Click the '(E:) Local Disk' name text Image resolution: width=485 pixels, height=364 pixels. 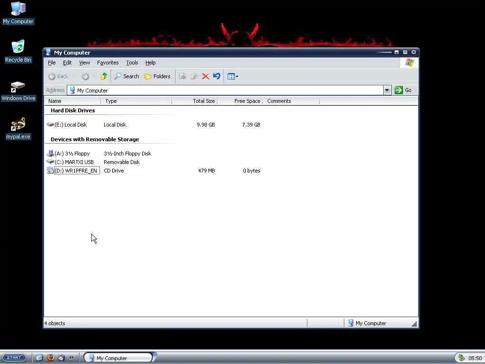pos(71,125)
